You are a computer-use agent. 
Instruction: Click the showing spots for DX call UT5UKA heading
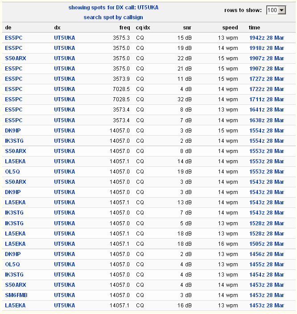coord(113,8)
